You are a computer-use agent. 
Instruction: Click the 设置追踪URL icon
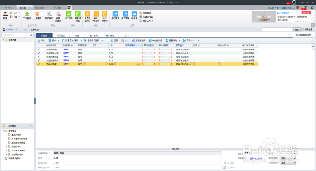(88, 14)
